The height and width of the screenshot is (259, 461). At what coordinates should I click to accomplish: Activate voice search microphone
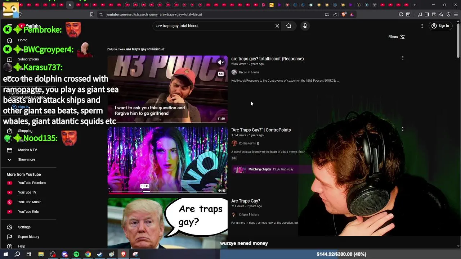click(x=305, y=26)
